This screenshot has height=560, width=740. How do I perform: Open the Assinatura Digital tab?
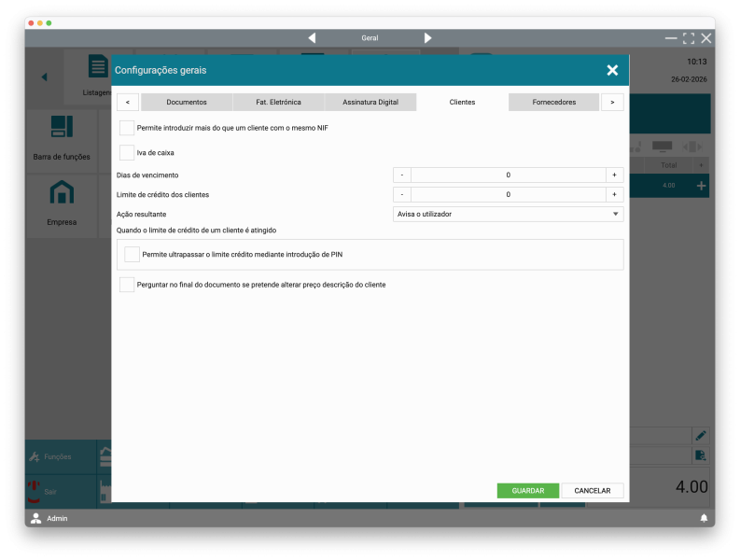(x=370, y=102)
